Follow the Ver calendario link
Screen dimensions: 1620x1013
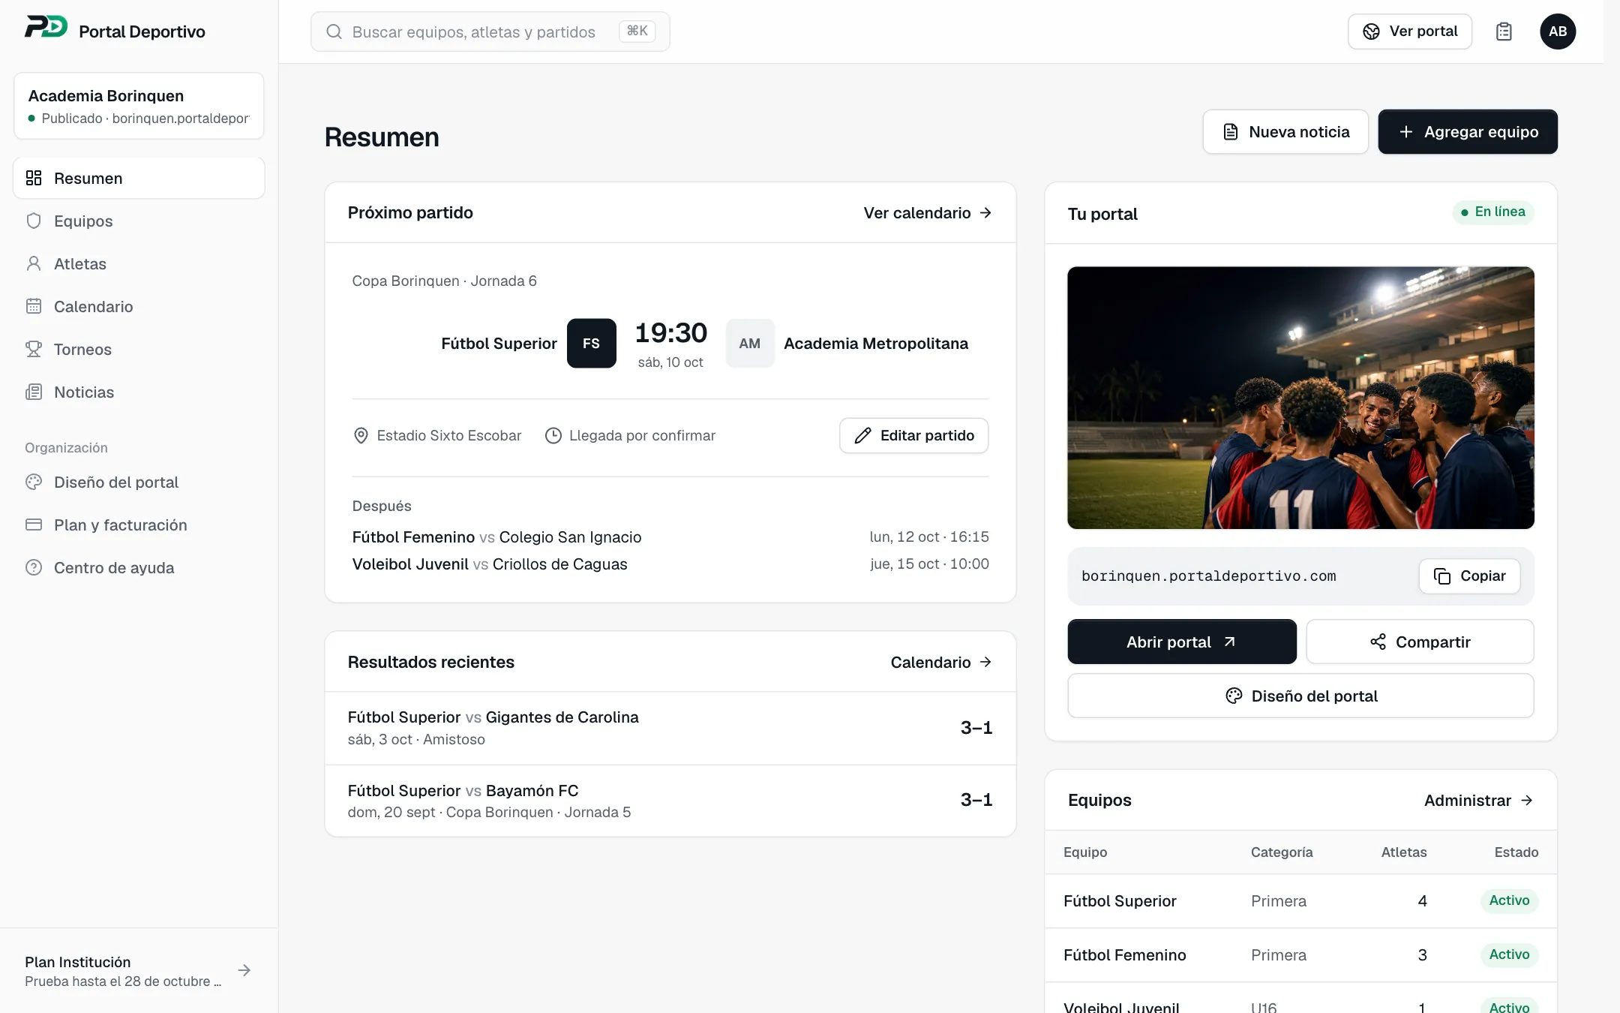click(928, 212)
